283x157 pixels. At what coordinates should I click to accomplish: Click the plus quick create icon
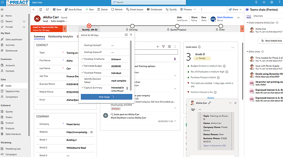point(264,2)
